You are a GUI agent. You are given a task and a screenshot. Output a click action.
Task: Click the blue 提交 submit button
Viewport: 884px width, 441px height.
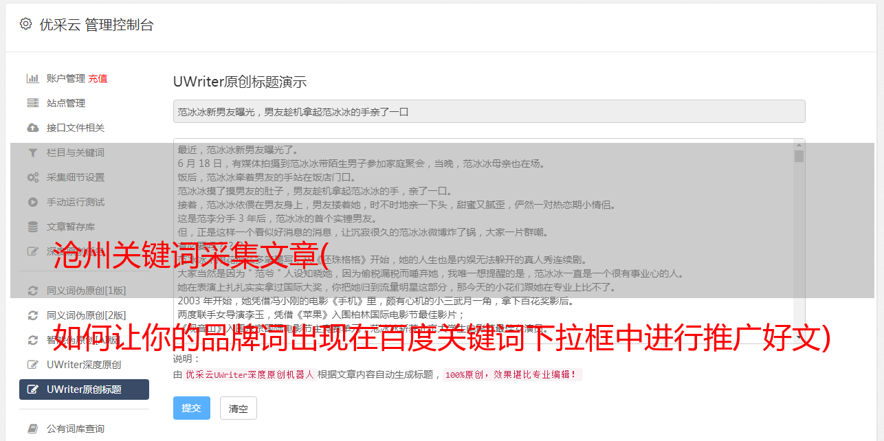tap(192, 408)
